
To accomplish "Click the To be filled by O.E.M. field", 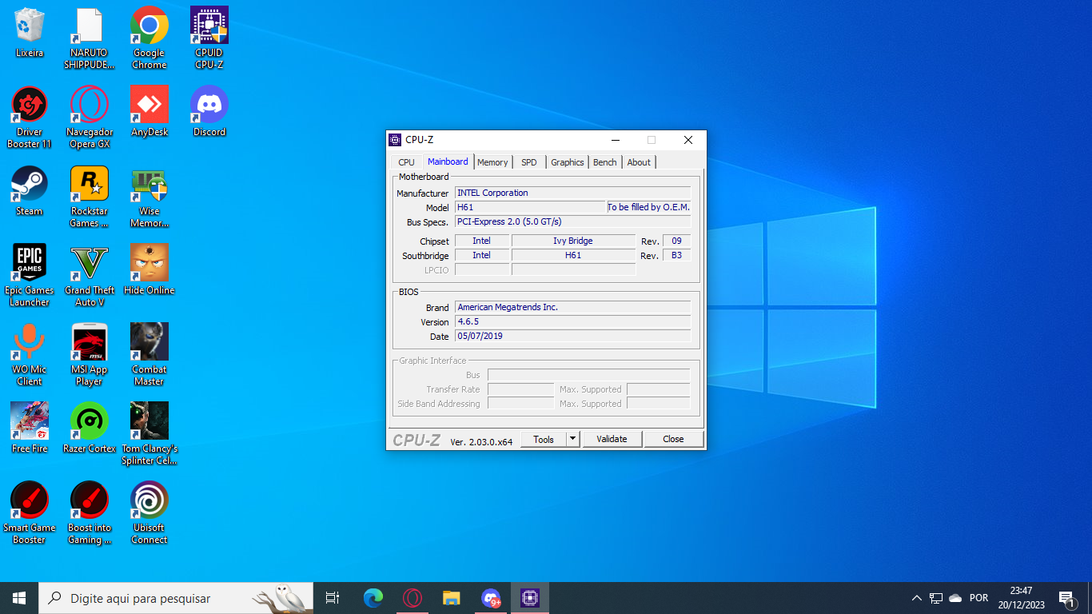I will [x=648, y=207].
